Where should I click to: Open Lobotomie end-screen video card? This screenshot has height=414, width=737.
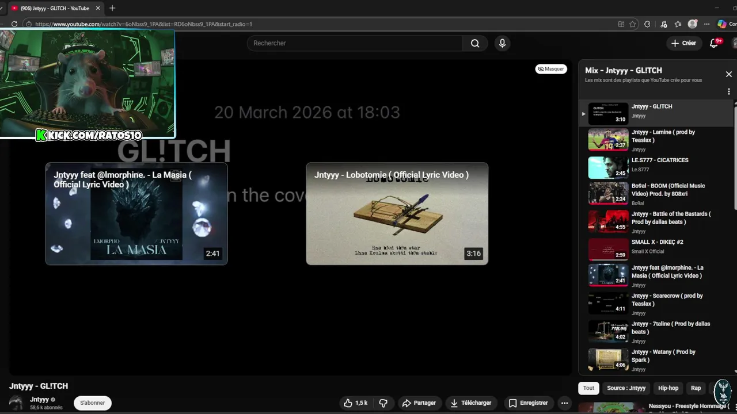coord(397,214)
